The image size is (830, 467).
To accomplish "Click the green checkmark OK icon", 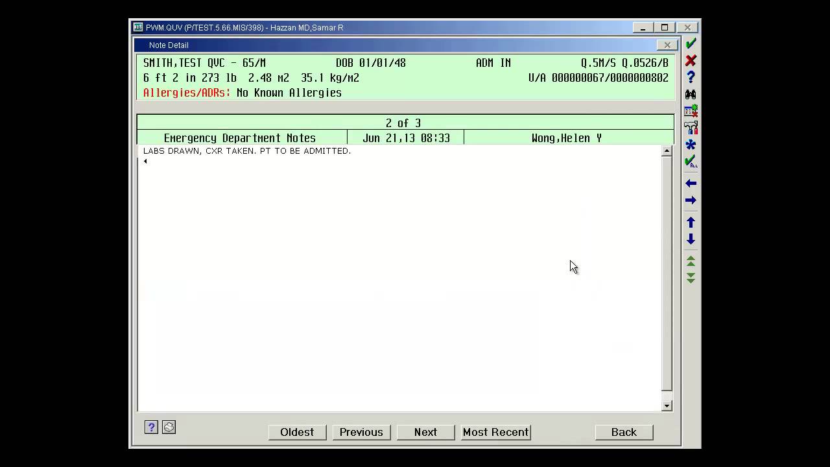I will 691,43.
